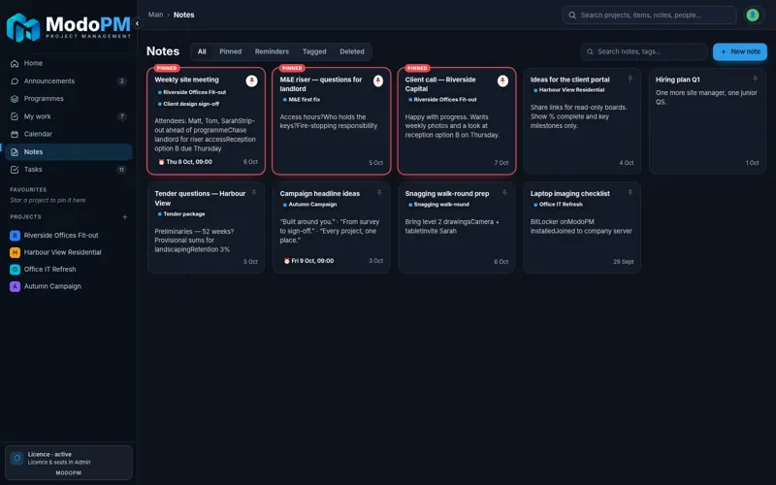Click the Announcements speech bubble icon

[15, 81]
